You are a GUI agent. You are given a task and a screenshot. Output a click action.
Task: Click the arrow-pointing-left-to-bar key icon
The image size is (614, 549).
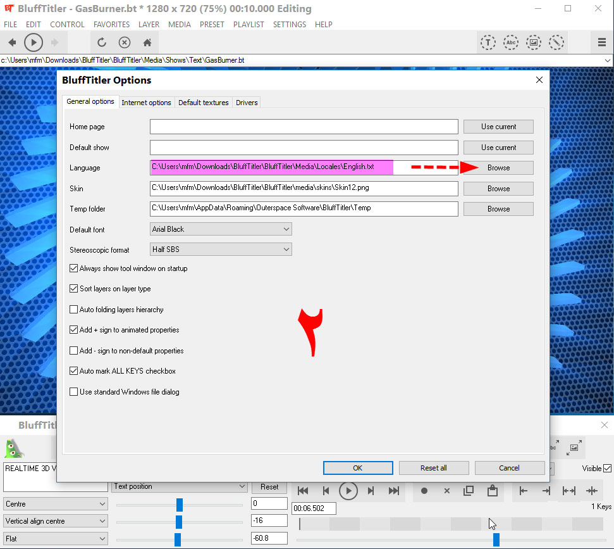tap(523, 491)
